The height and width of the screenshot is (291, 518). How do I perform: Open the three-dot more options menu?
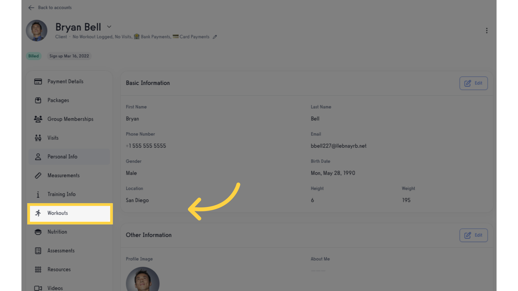[x=487, y=30]
